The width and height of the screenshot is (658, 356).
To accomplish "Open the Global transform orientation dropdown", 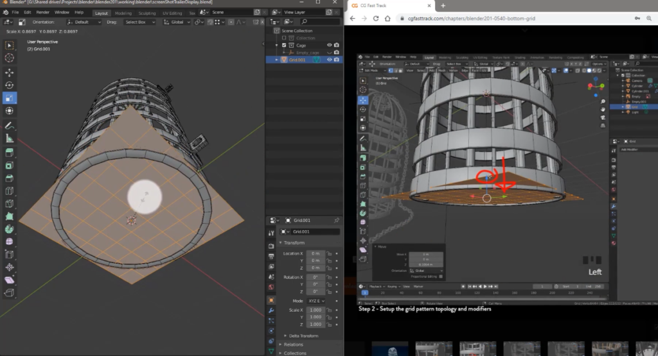I will pos(177,22).
